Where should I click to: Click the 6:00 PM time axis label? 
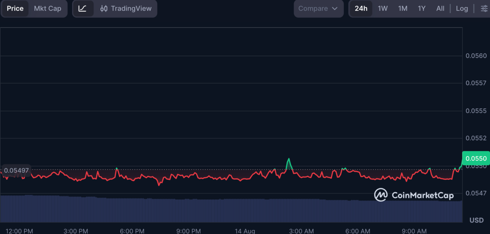[x=132, y=231]
